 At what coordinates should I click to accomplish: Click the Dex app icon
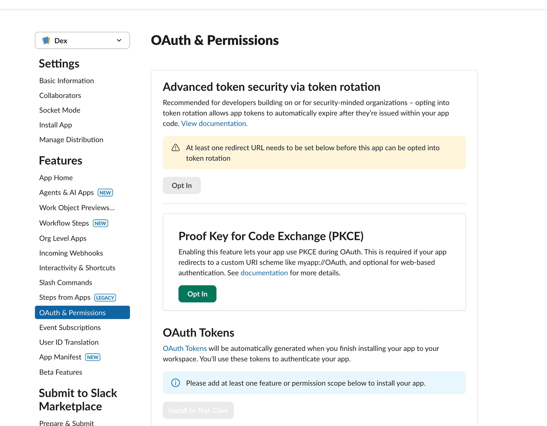pyautogui.click(x=46, y=41)
